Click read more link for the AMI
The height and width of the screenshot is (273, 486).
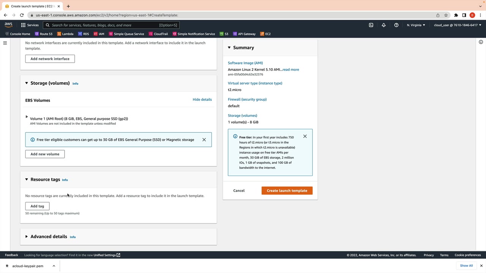tap(291, 69)
